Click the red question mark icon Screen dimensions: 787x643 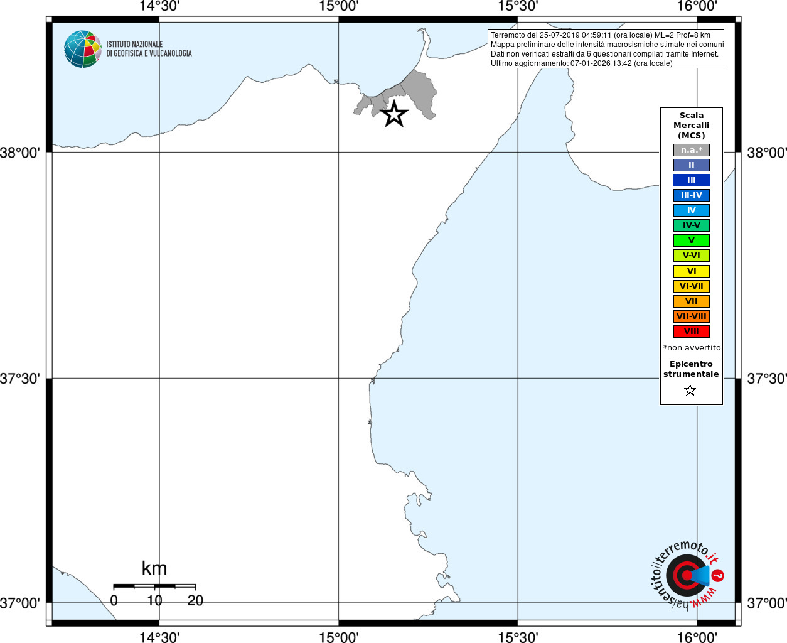718,575
